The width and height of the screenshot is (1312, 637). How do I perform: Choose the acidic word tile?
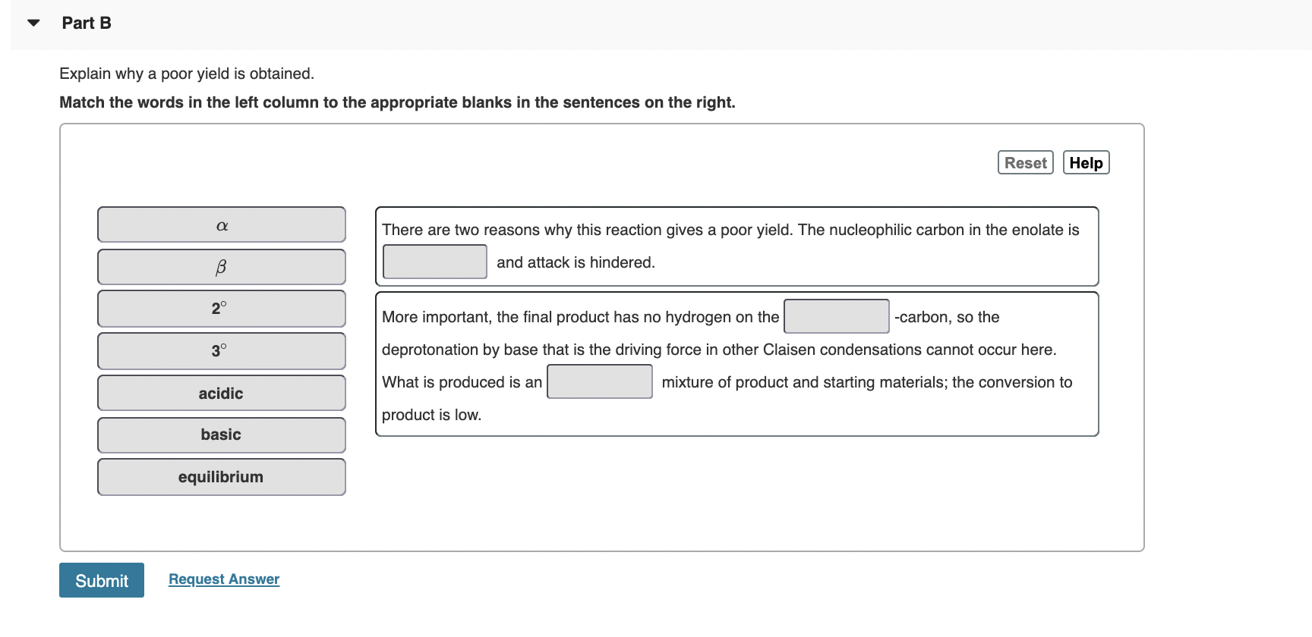[222, 393]
